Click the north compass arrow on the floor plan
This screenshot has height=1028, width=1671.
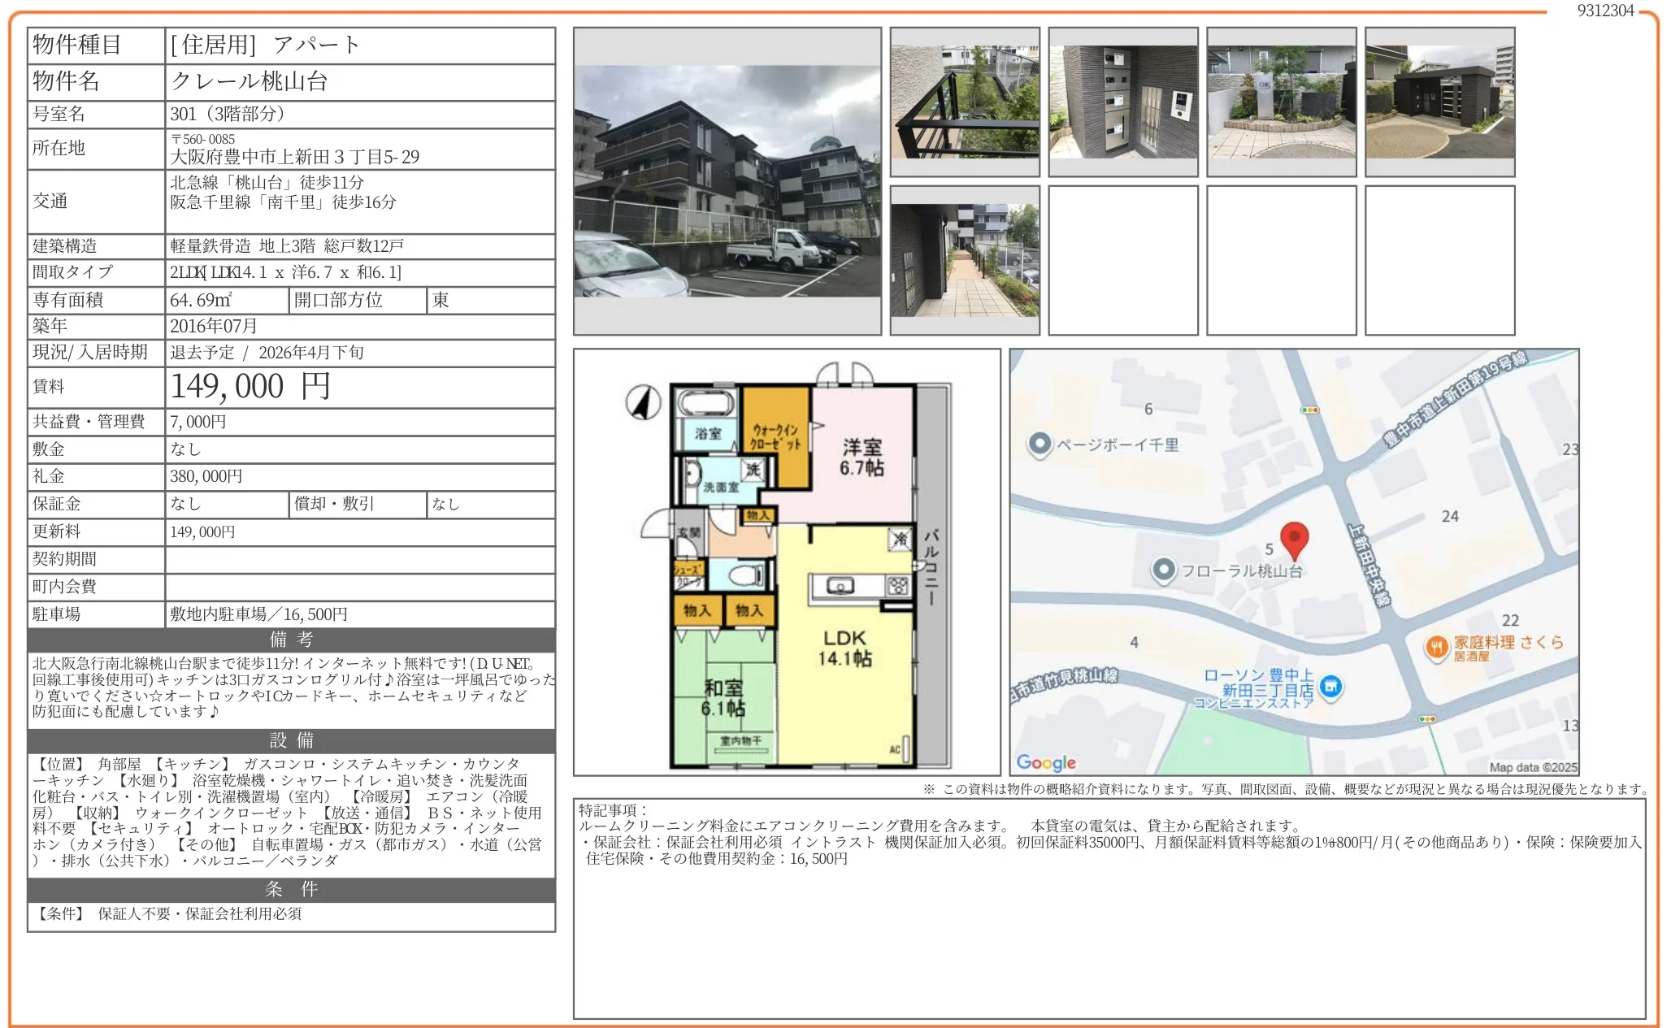(644, 401)
